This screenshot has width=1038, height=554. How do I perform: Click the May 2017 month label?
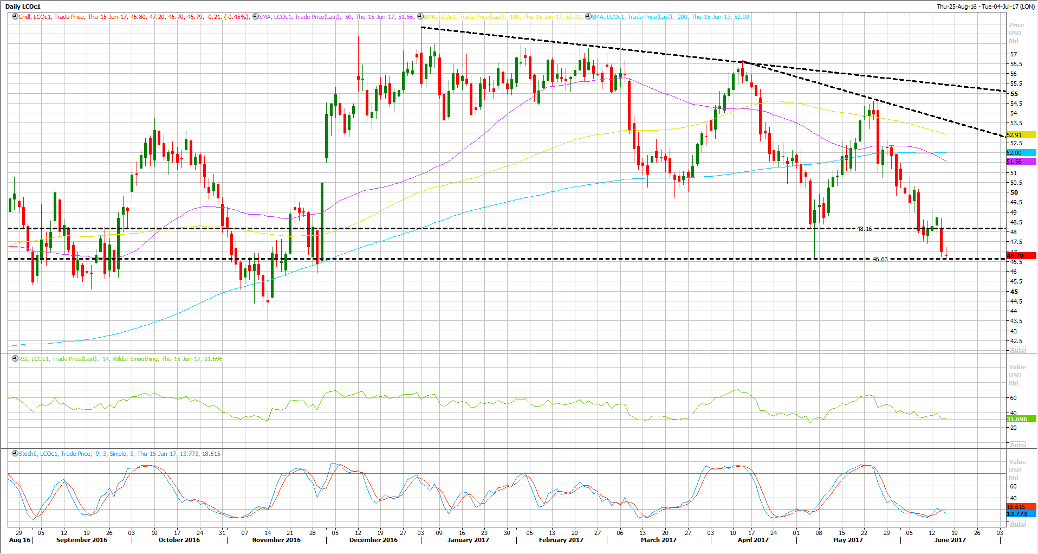(x=848, y=540)
